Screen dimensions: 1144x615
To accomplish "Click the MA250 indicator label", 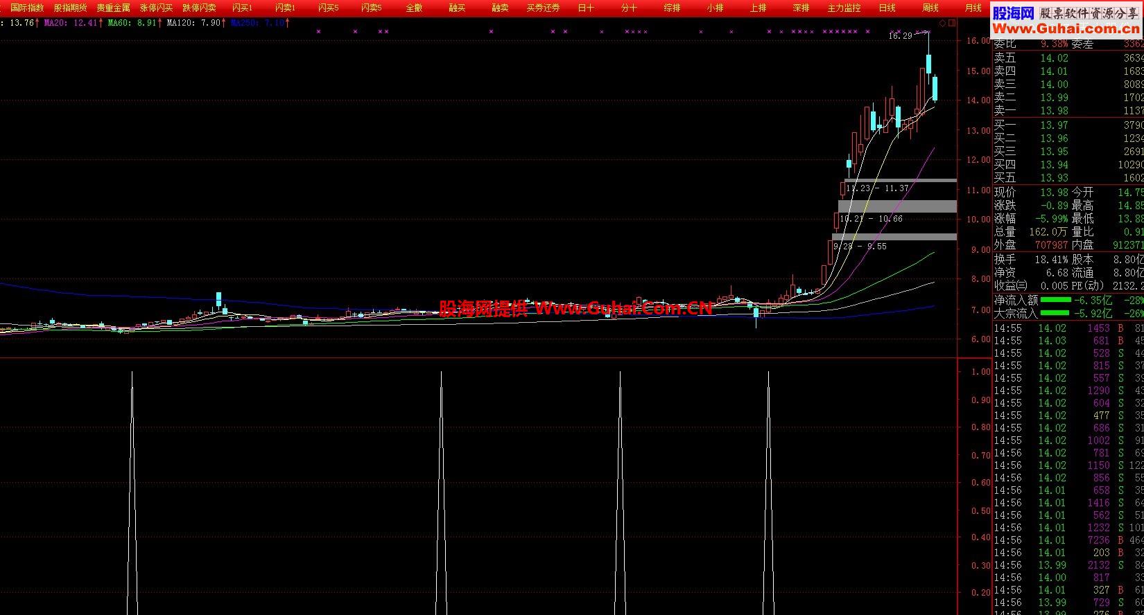I will 257,23.
